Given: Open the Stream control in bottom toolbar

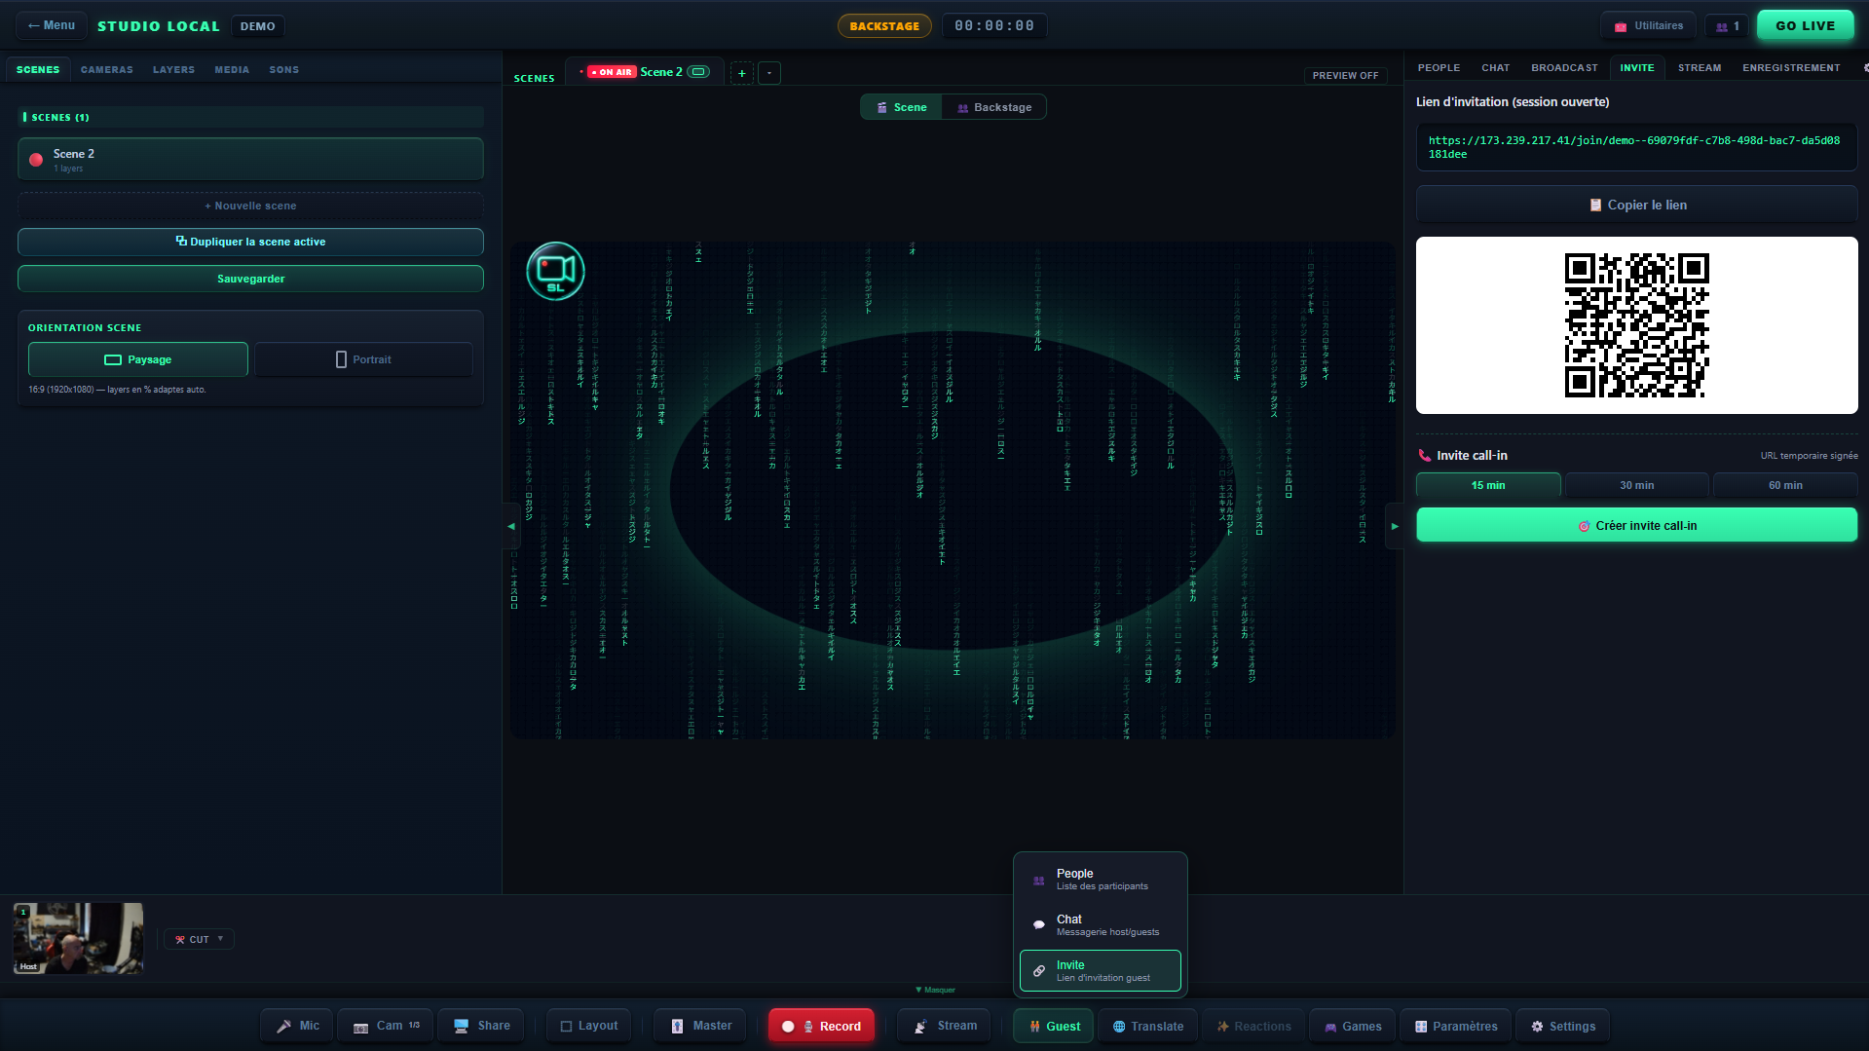Looking at the screenshot, I should pyautogui.click(x=945, y=1026).
